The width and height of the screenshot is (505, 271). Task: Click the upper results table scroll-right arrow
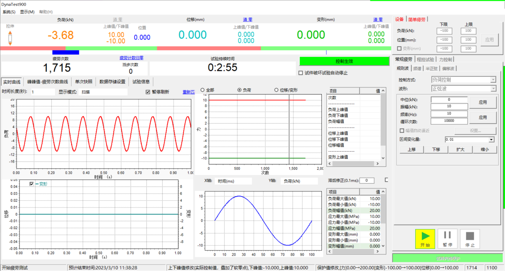(x=377, y=164)
